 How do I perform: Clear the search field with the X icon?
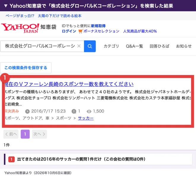coord(79,46)
